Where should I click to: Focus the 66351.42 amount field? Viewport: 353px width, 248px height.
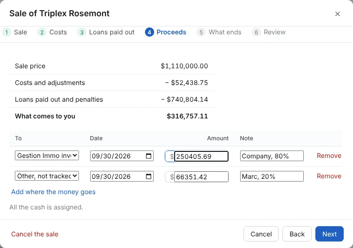[201, 176]
